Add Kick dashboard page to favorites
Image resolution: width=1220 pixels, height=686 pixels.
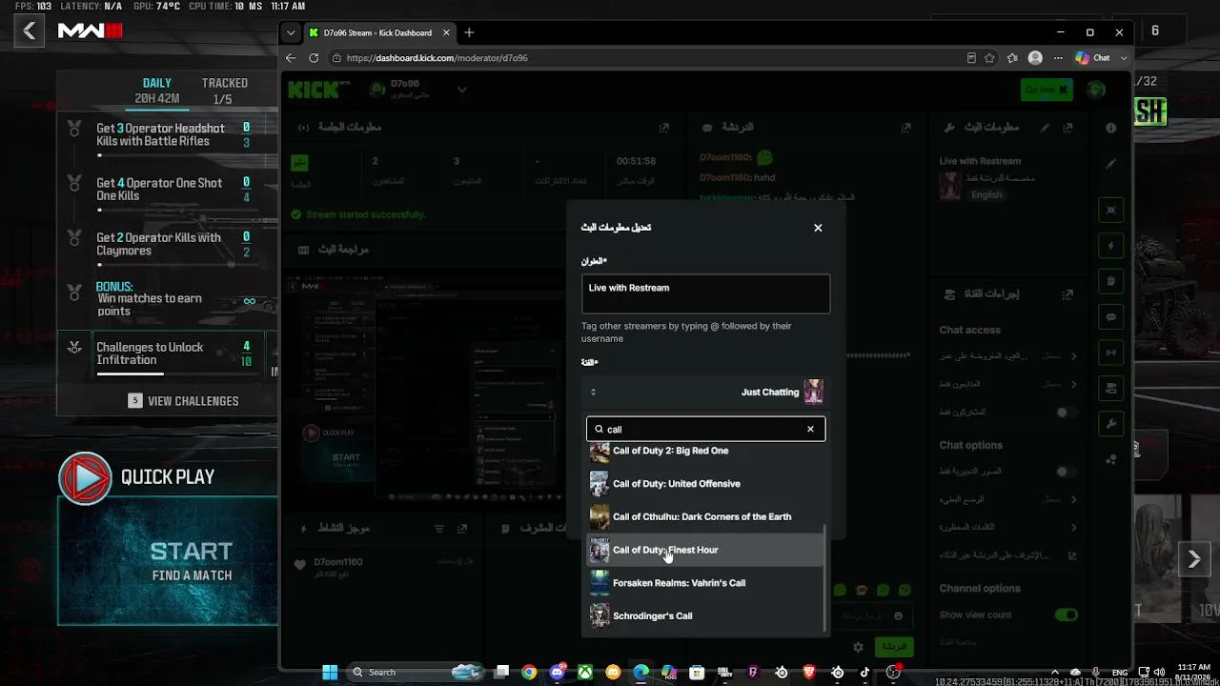point(990,58)
